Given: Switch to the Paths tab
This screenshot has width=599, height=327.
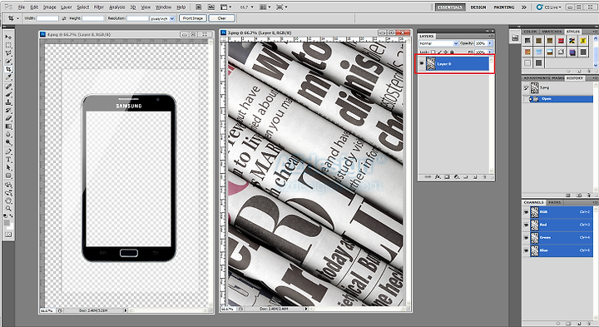Looking at the screenshot, I should point(554,202).
